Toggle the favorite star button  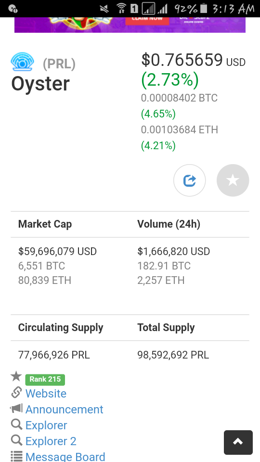[233, 180]
